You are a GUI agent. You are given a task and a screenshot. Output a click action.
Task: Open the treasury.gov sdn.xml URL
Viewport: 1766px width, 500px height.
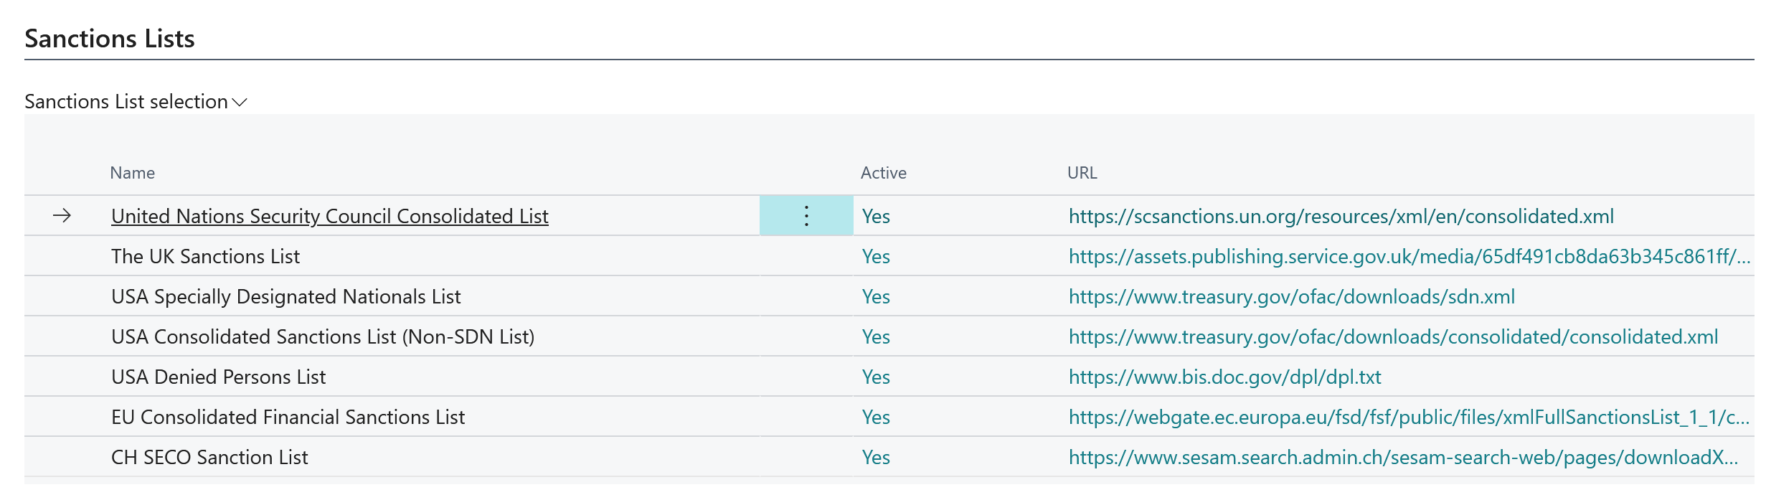click(1291, 296)
